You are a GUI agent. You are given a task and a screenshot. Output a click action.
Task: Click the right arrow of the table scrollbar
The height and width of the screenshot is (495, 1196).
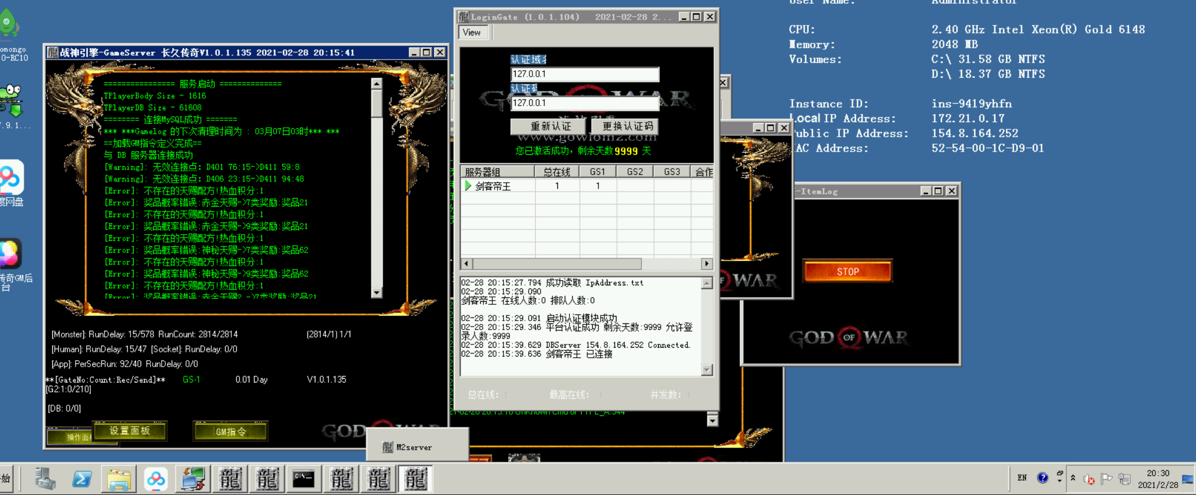click(x=707, y=264)
